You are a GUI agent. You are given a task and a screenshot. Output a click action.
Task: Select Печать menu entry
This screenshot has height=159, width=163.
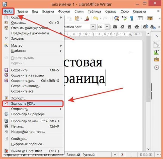[x=33, y=126]
